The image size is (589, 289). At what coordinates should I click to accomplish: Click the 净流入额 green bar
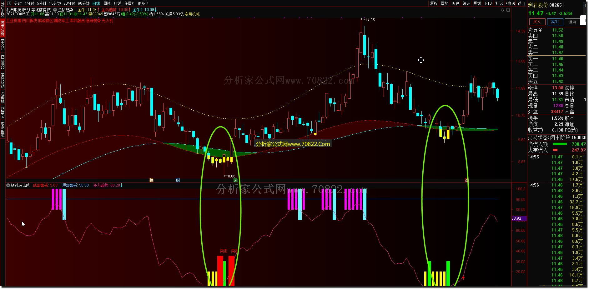click(x=560, y=144)
